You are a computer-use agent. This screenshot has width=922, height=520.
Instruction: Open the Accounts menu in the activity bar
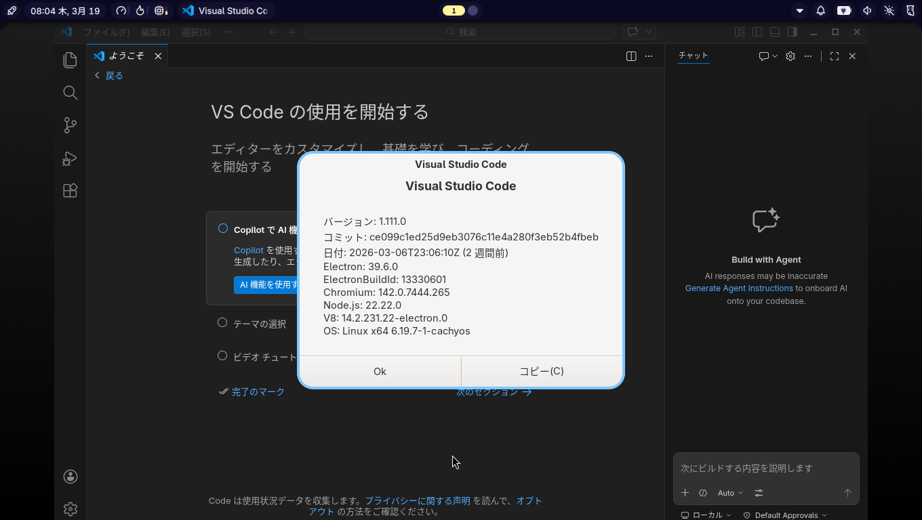click(x=71, y=477)
